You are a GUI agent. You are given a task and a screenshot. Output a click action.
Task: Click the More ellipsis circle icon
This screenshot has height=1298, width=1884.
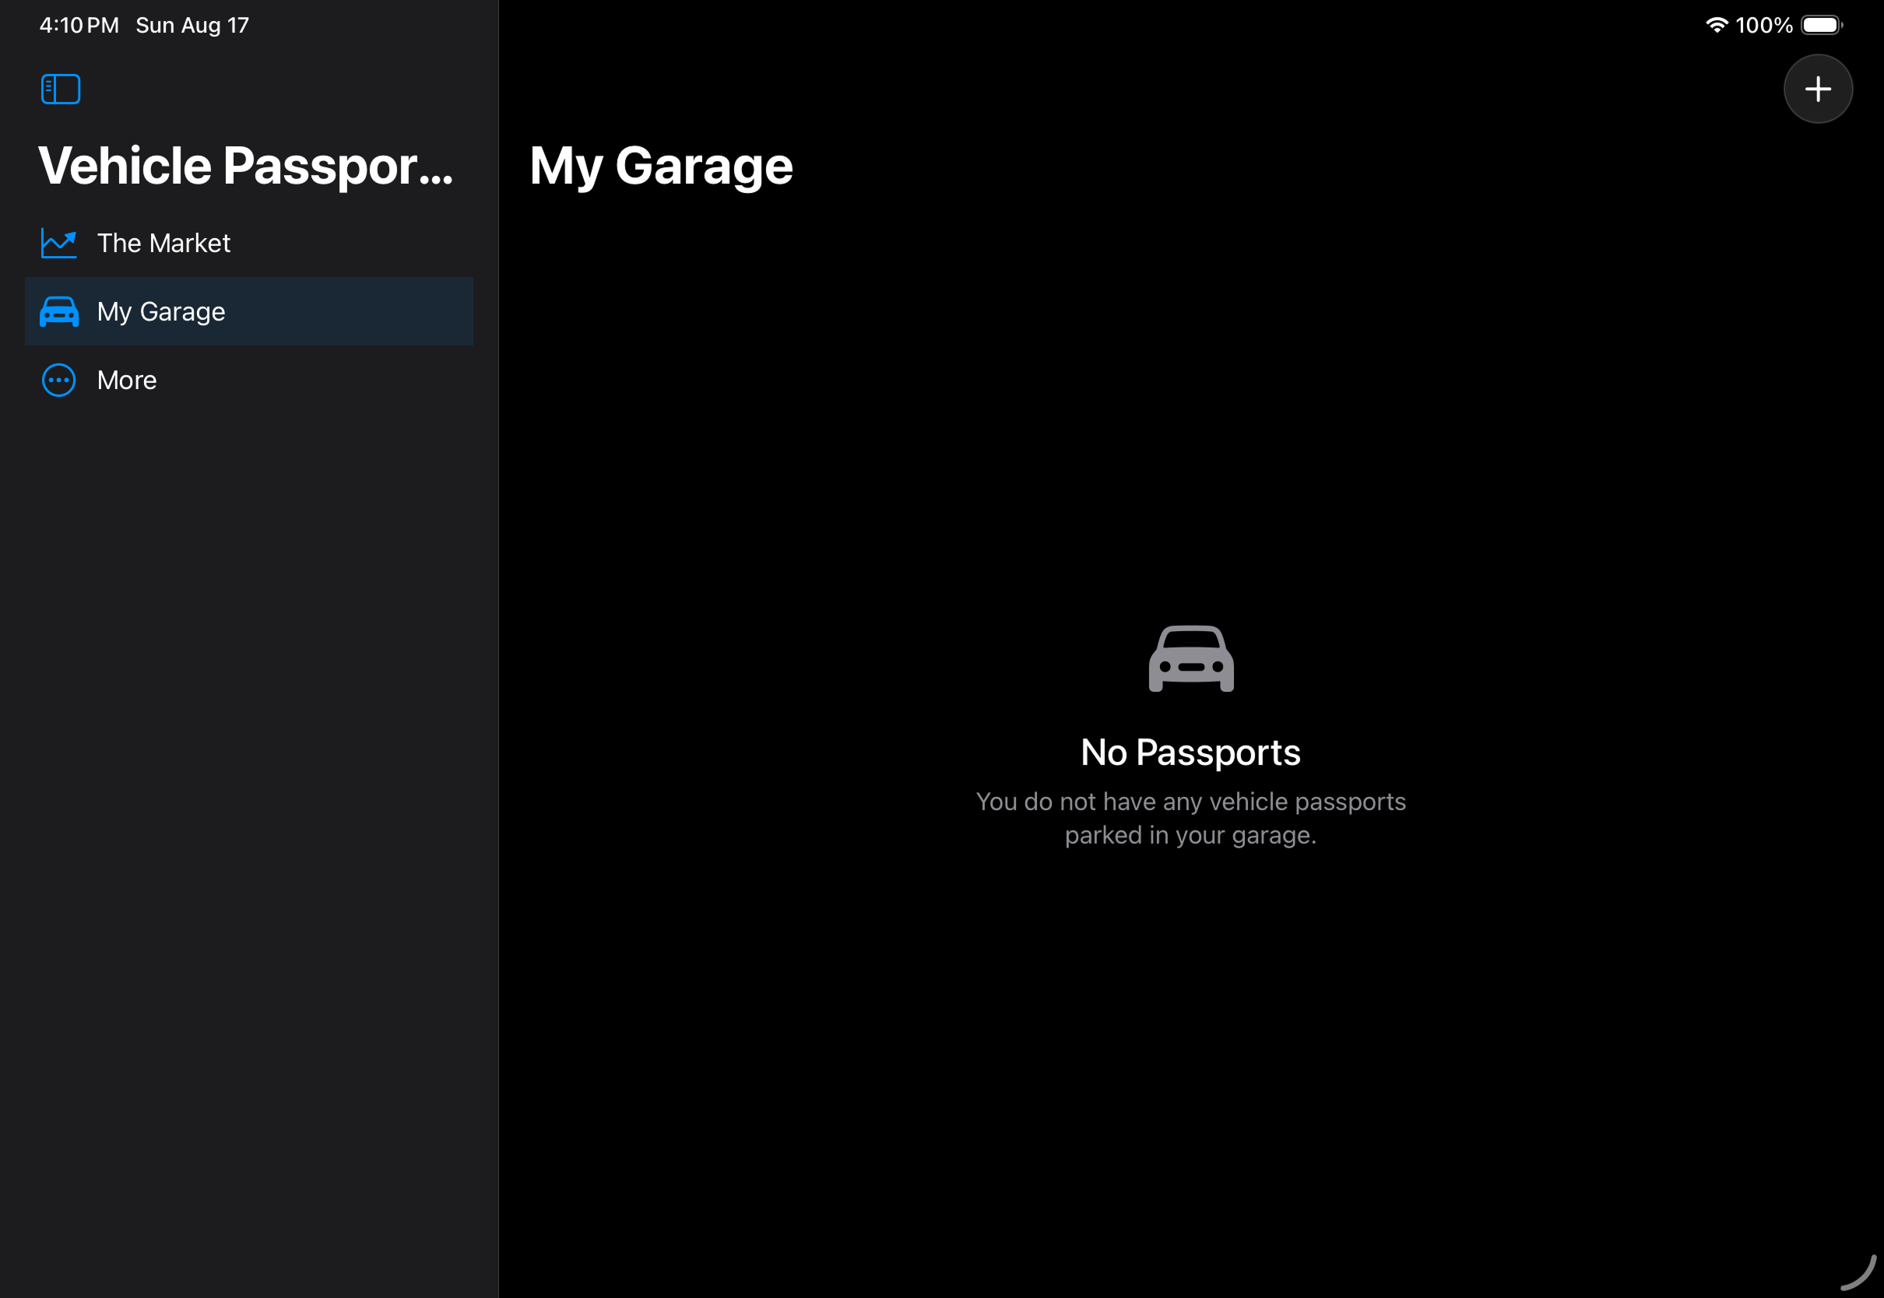point(59,380)
